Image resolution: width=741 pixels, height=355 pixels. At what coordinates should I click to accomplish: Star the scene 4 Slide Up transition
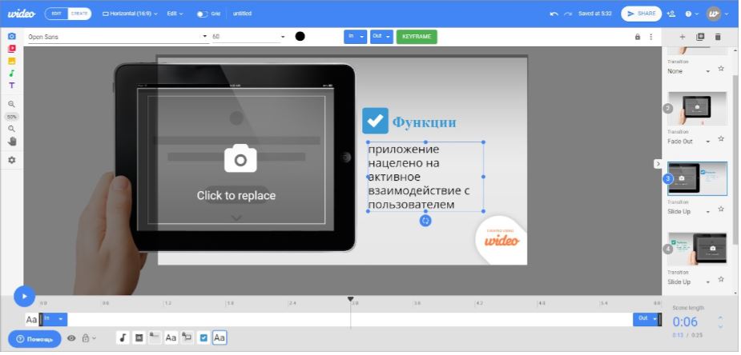pos(721,280)
